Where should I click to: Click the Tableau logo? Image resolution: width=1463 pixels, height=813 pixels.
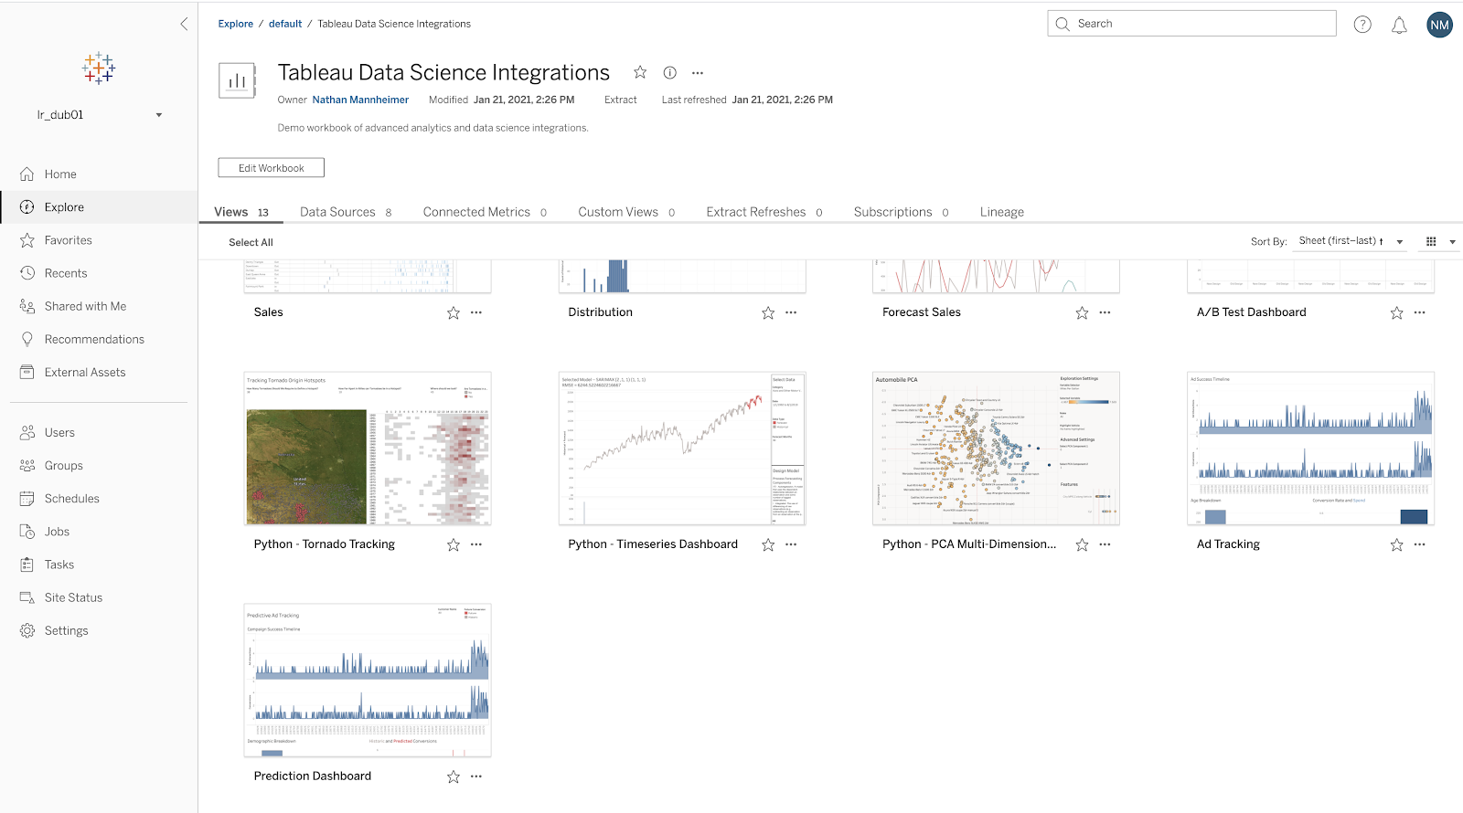(99, 69)
